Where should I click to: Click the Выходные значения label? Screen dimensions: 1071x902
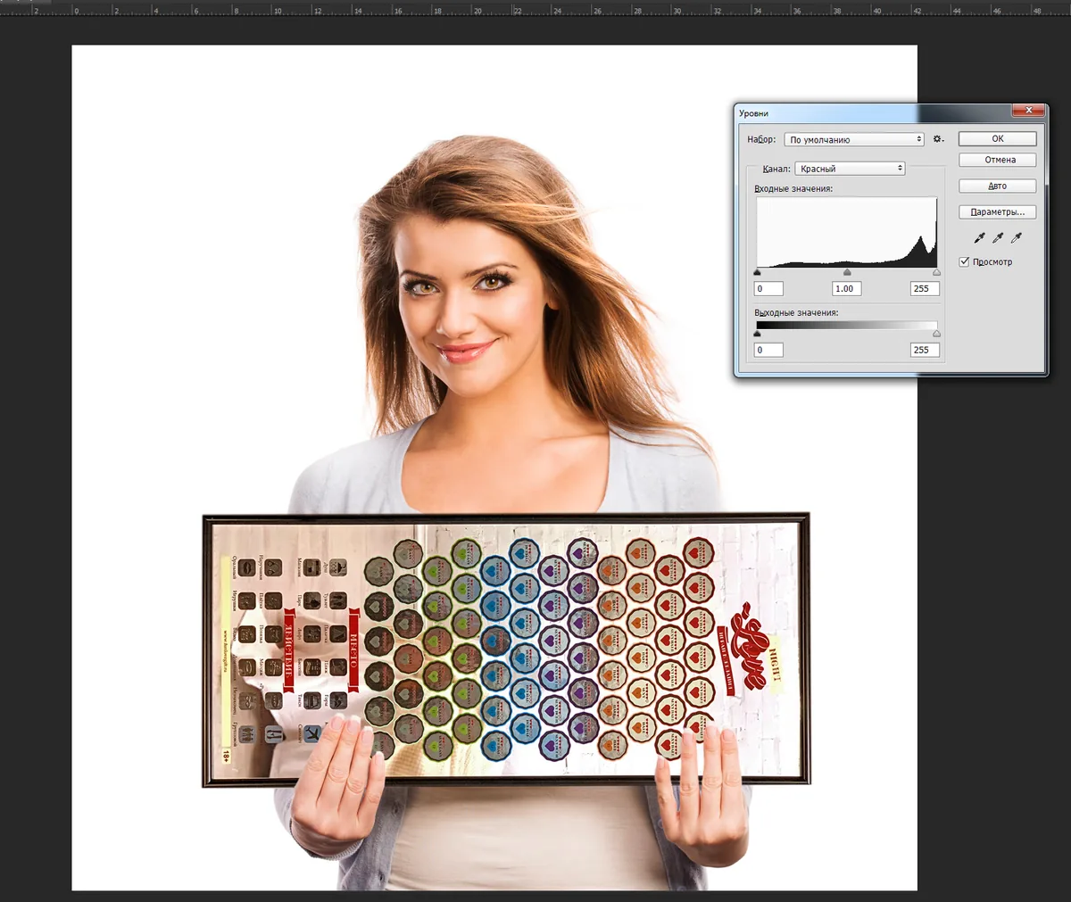(x=796, y=313)
